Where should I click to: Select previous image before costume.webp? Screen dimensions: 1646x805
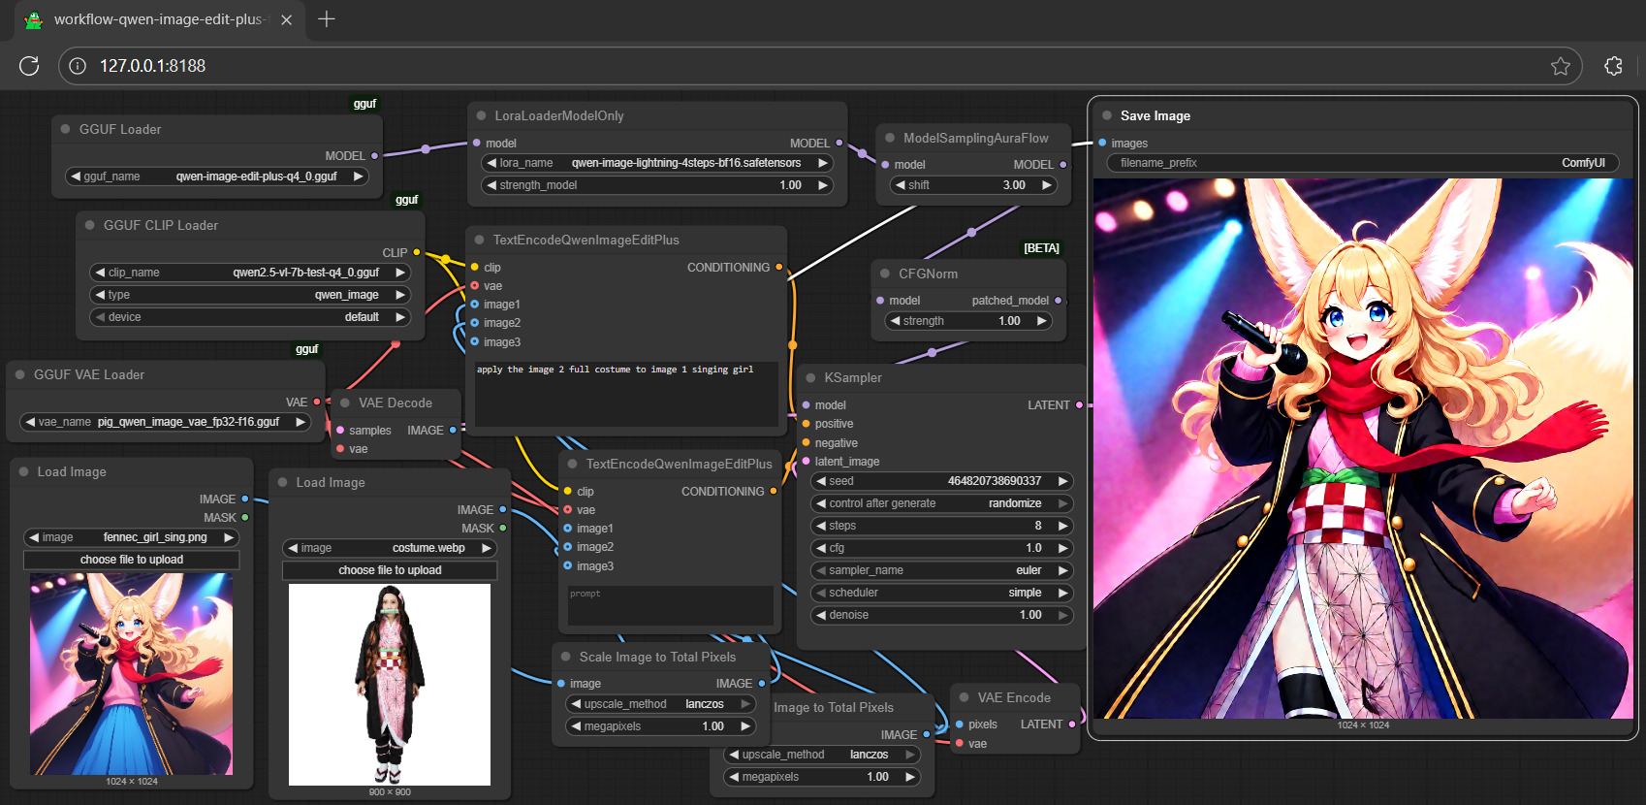[293, 548]
